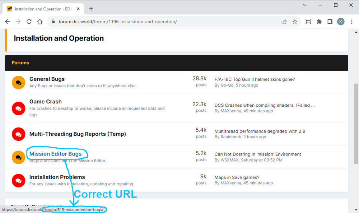Click the Multi-Threading Bug Reports forum icon
This screenshot has height=213, width=359.
pos(19,134)
